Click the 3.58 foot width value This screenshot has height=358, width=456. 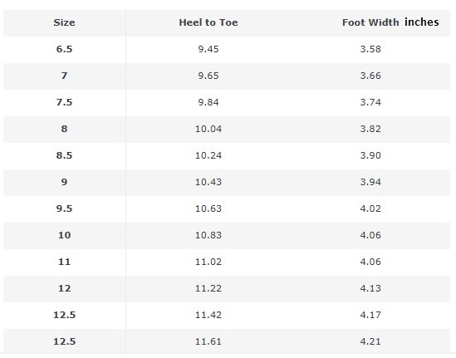[370, 49]
